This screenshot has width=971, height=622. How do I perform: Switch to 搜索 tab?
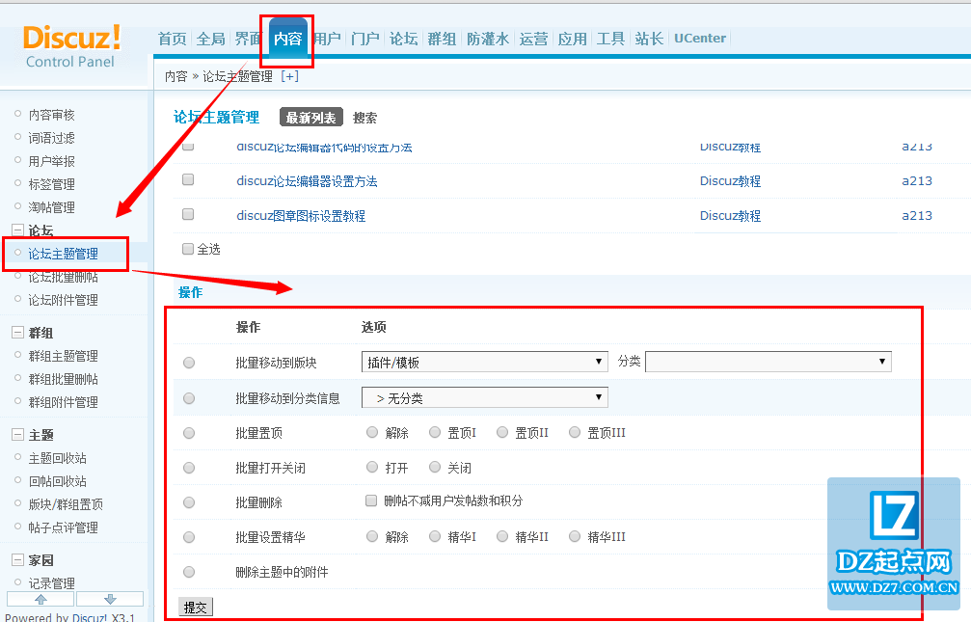coord(364,118)
